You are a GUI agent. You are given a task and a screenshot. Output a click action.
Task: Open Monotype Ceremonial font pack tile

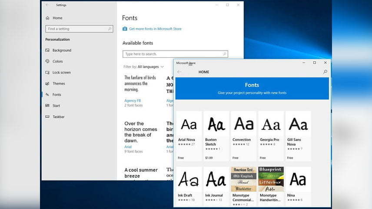click(243, 186)
